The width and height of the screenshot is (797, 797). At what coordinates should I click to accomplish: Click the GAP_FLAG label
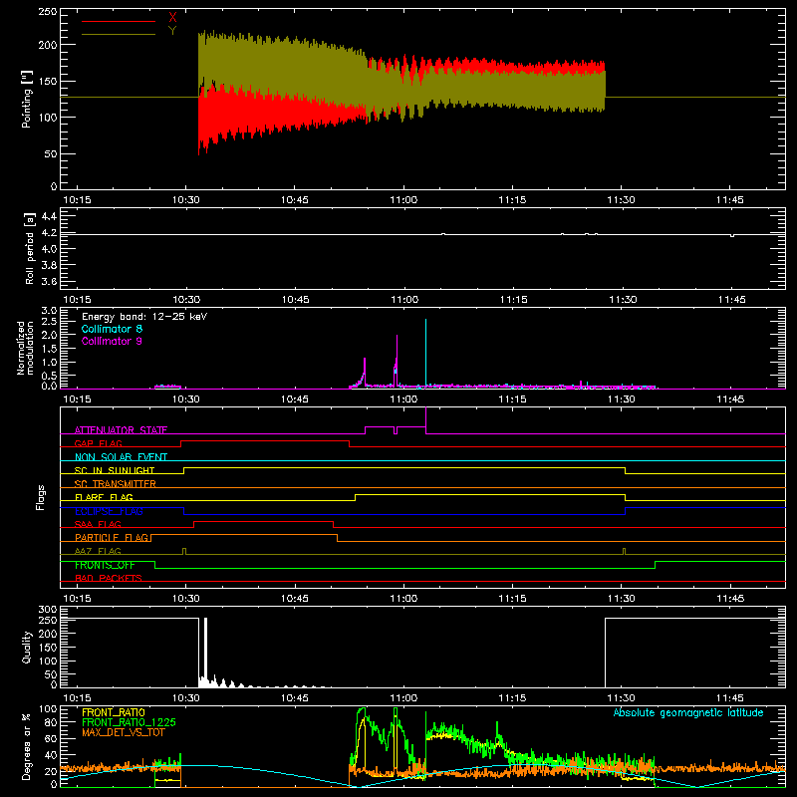tap(98, 443)
